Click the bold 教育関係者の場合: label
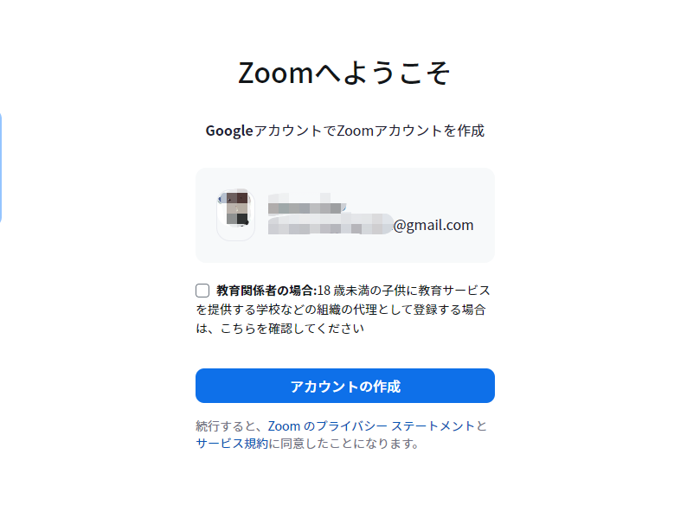 (266, 291)
